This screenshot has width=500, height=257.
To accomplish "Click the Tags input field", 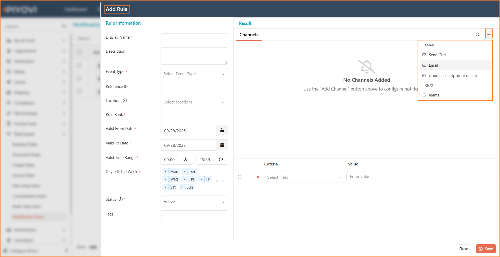I will tap(194, 216).
